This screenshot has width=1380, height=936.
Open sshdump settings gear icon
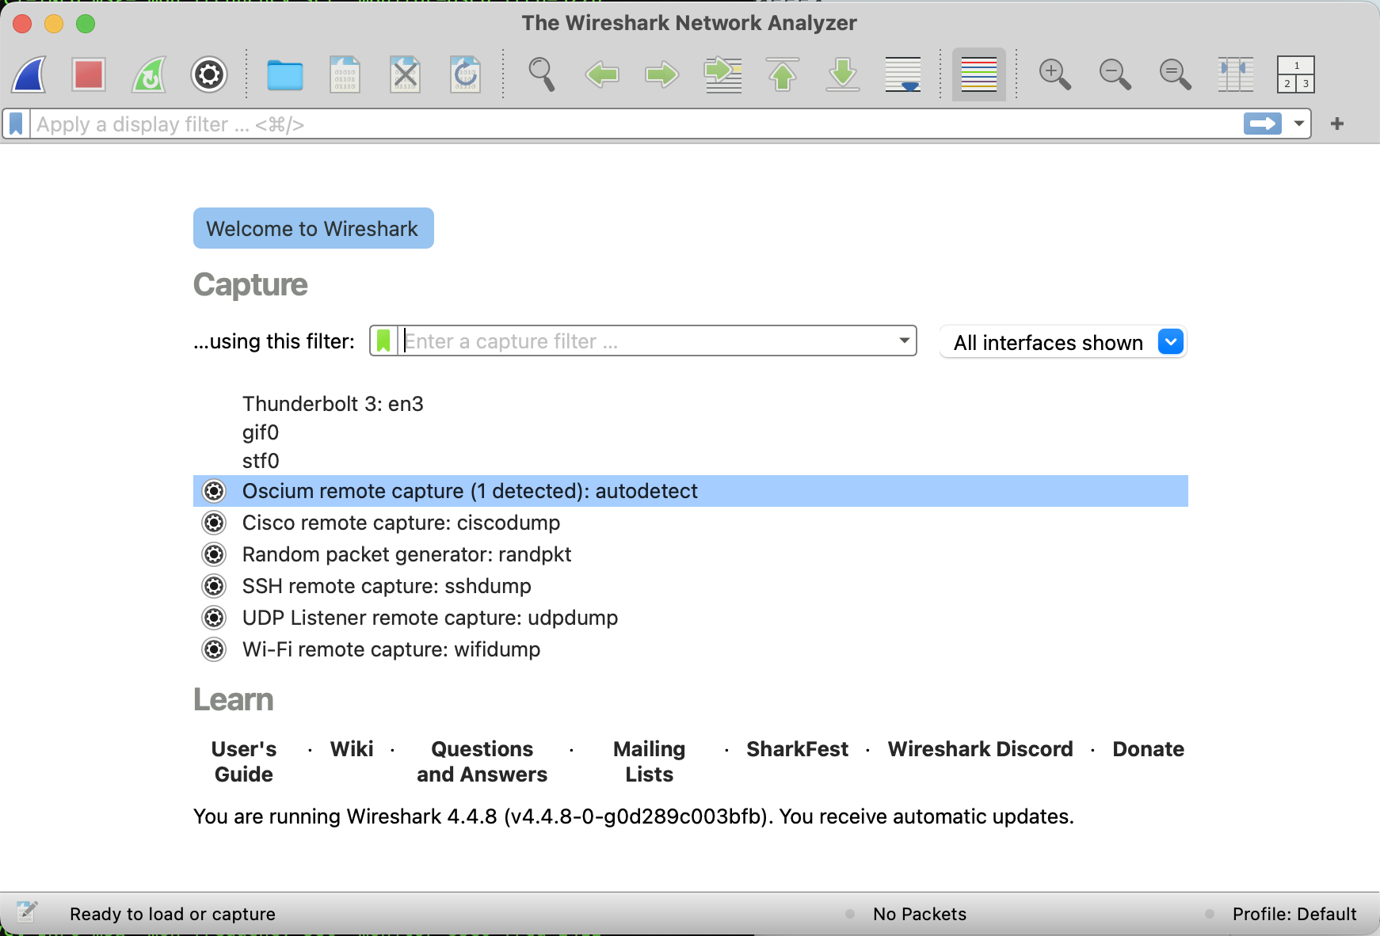pos(214,586)
